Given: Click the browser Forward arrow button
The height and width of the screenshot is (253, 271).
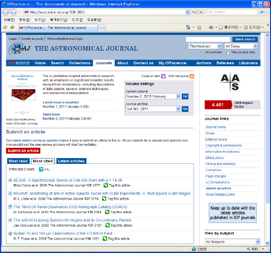Looking at the screenshot, I should click(13, 12).
